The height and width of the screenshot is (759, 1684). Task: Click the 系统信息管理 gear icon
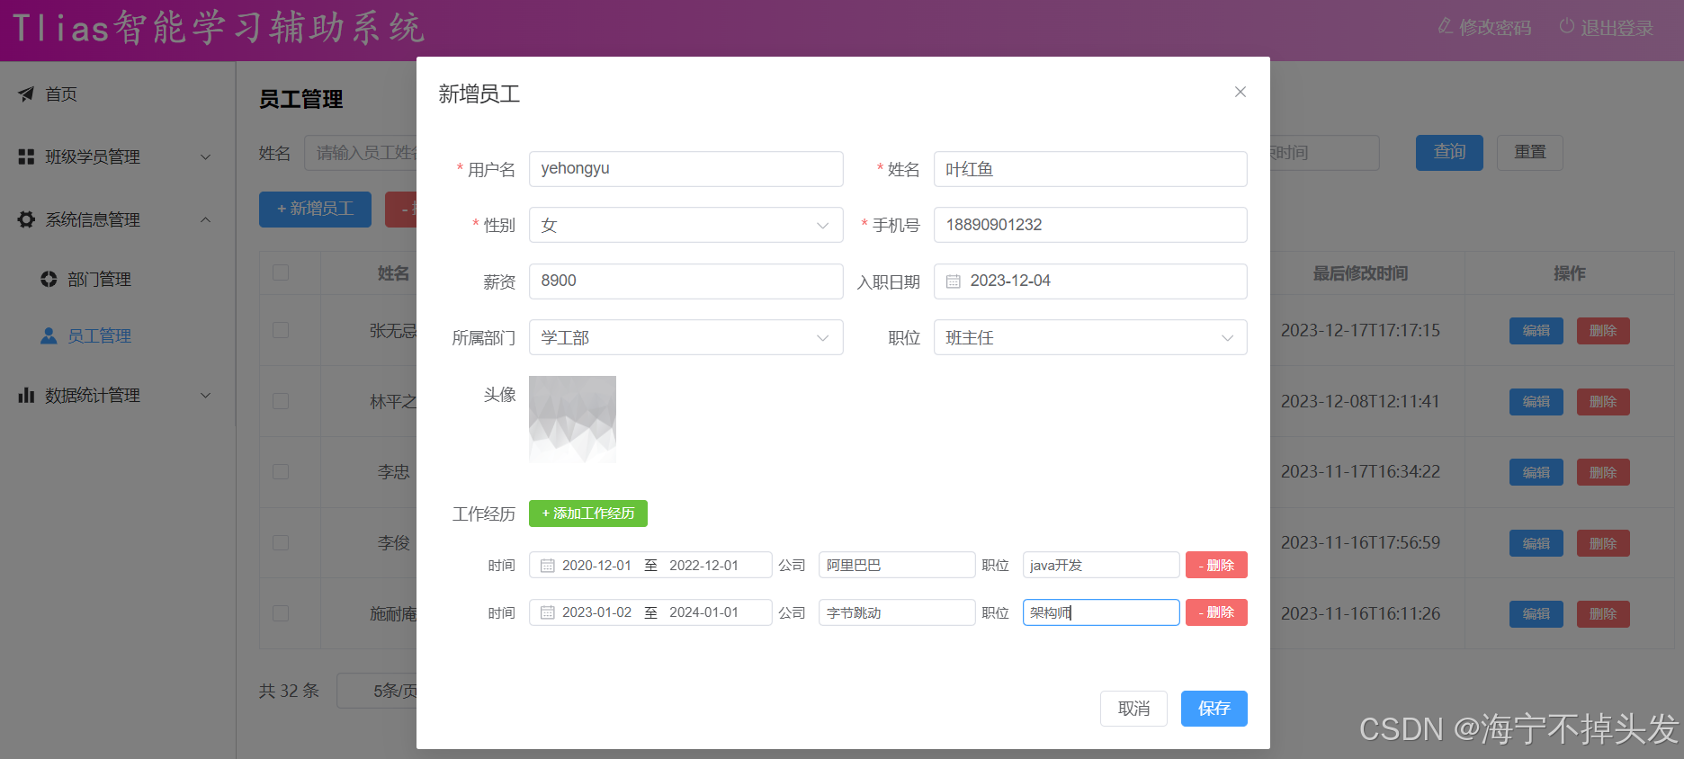26,219
